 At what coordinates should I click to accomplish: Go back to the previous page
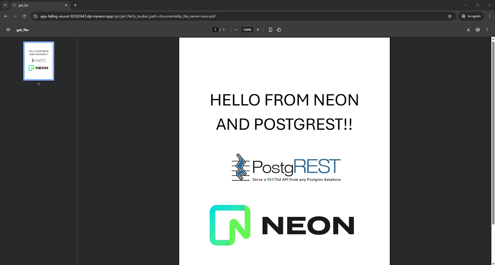click(x=6, y=16)
